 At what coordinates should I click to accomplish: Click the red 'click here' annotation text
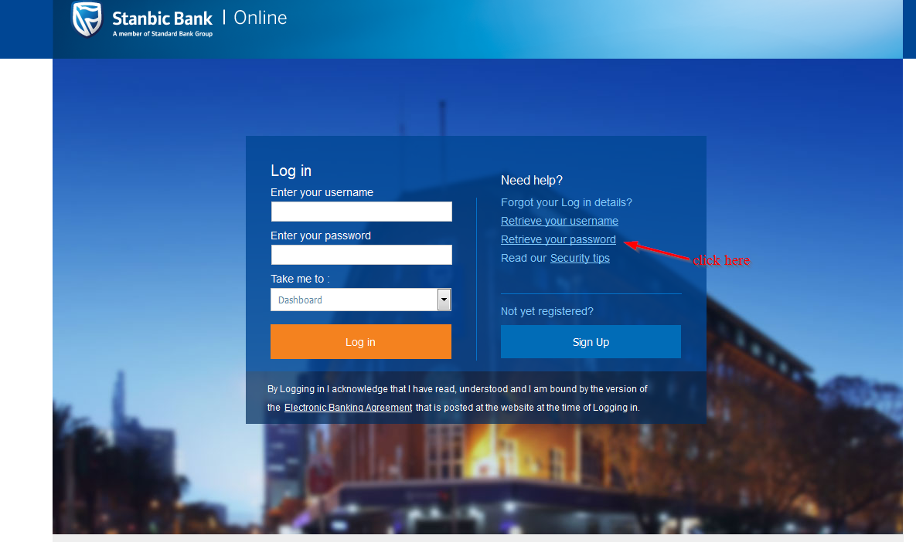pyautogui.click(x=721, y=260)
